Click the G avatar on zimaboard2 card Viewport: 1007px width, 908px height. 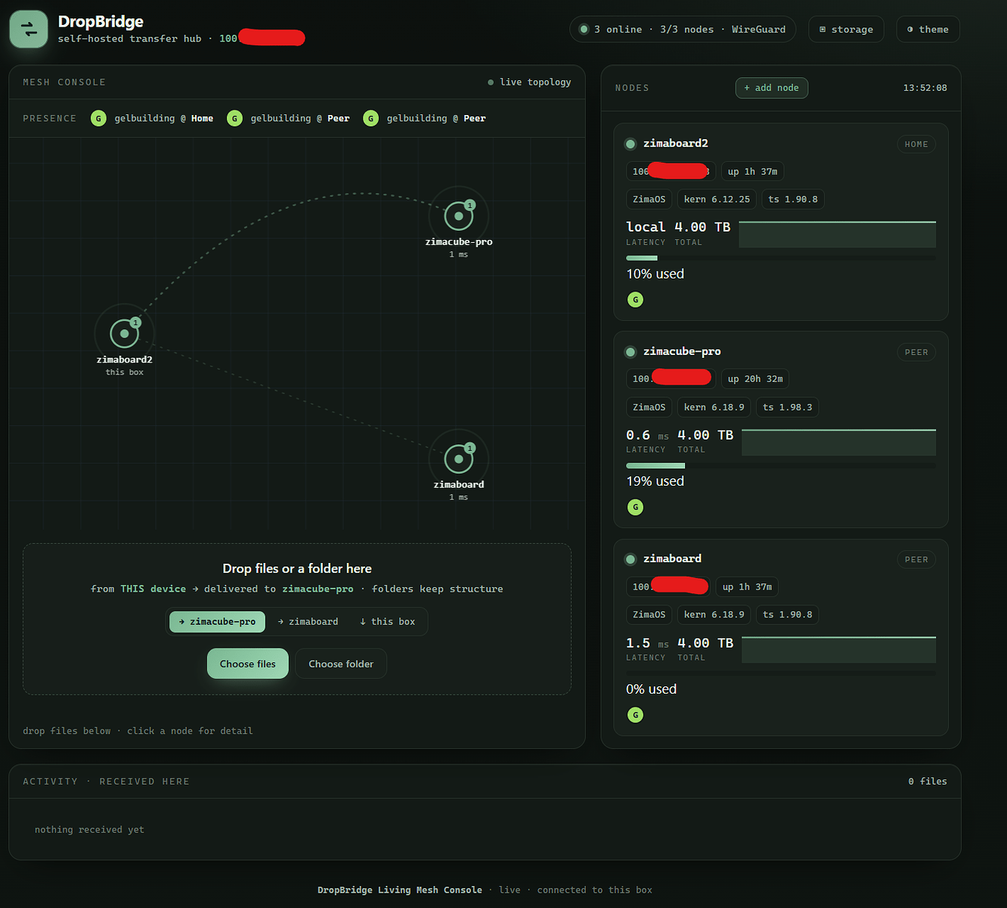pyautogui.click(x=636, y=300)
